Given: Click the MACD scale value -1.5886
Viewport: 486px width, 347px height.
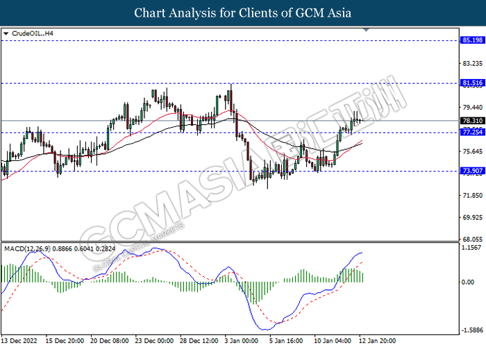Looking at the screenshot, I should [471, 330].
